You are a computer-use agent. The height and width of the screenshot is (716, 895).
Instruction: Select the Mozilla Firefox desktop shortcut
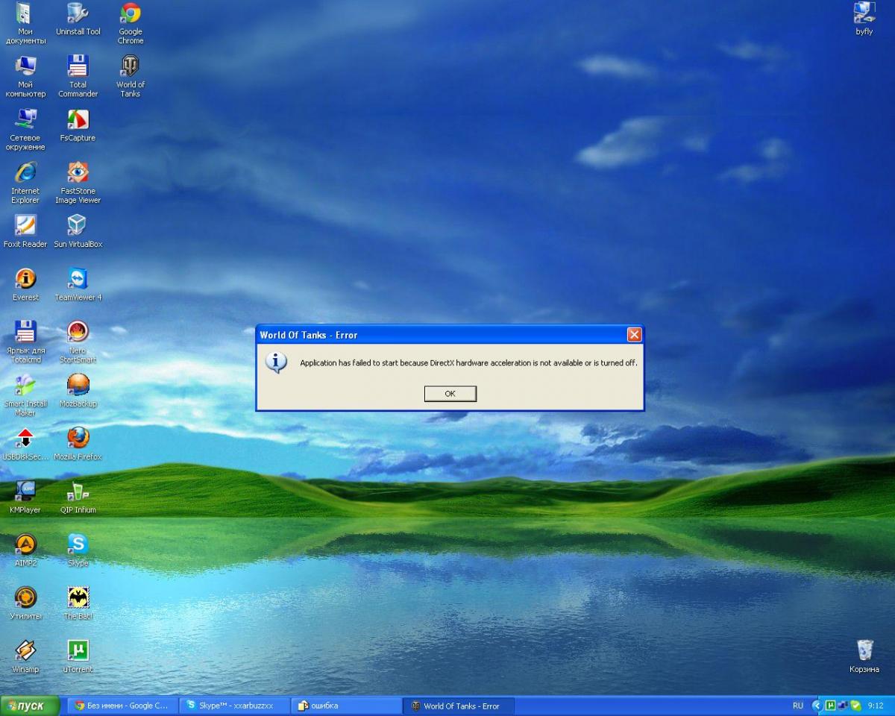(78, 444)
